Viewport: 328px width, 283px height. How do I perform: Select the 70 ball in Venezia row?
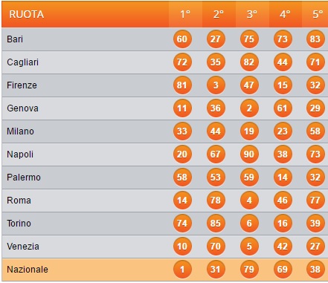216,247
